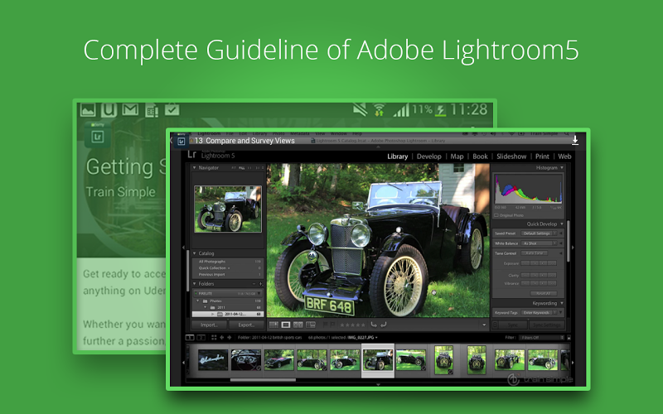
Task: Select the highlighted IMG_0227 filmstrip thumbnail
Action: pos(377,360)
